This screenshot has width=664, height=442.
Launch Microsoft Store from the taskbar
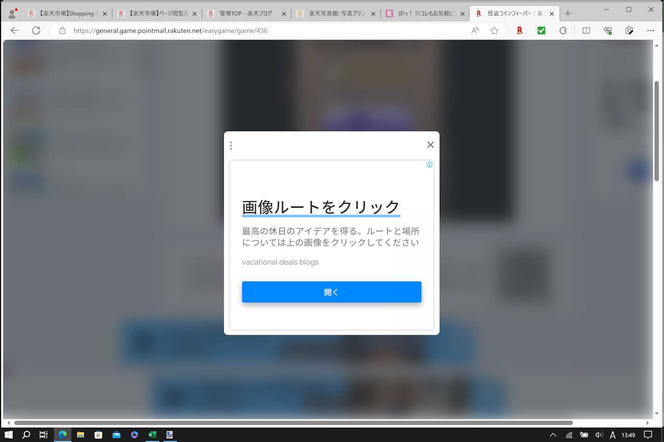coord(98,435)
